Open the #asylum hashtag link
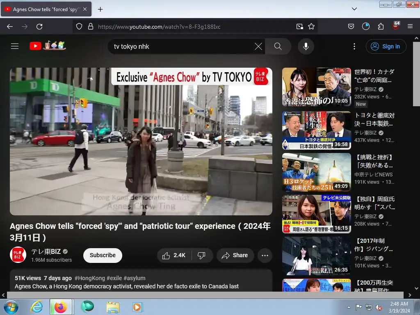The height and width of the screenshot is (315, 420). [135, 278]
